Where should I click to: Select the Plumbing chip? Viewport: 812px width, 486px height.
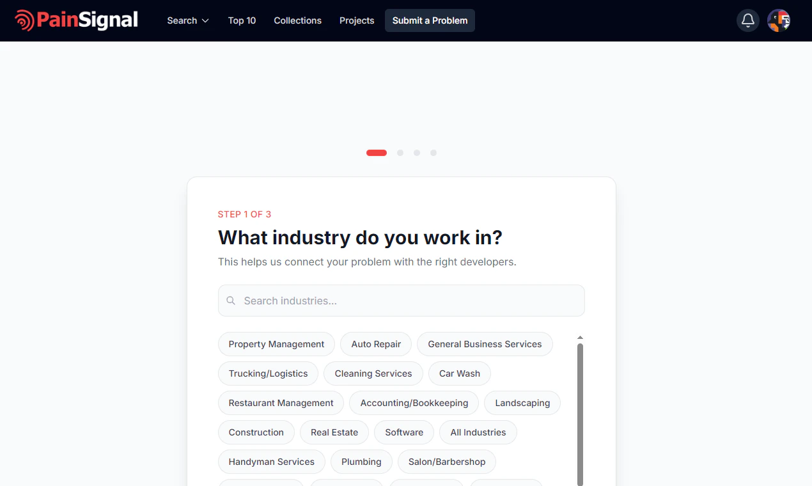pyautogui.click(x=361, y=462)
